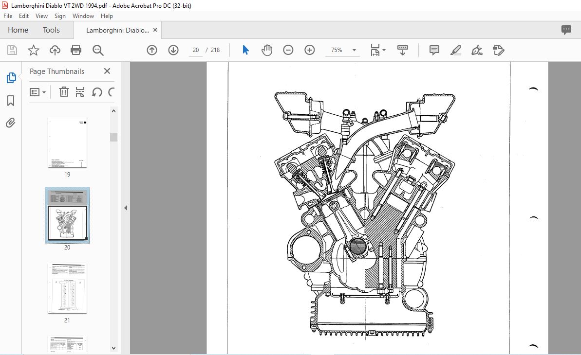
Task: Open the 75% zoom level dropdown
Action: click(354, 50)
